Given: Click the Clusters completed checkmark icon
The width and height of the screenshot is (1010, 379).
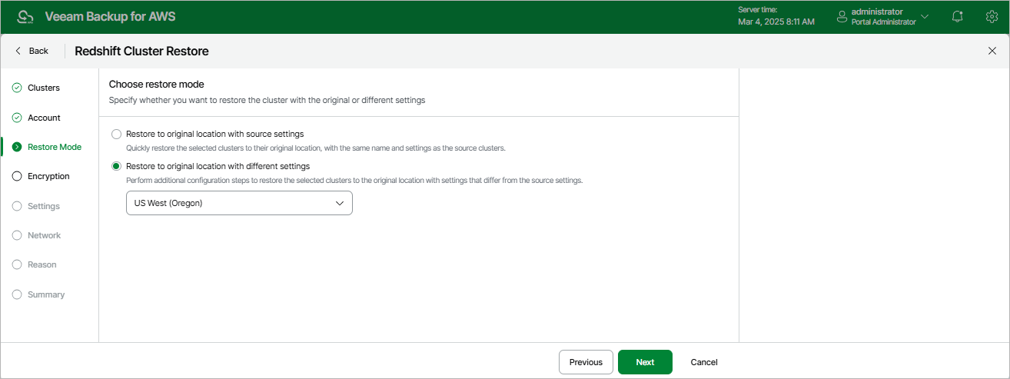Looking at the screenshot, I should pyautogui.click(x=17, y=88).
